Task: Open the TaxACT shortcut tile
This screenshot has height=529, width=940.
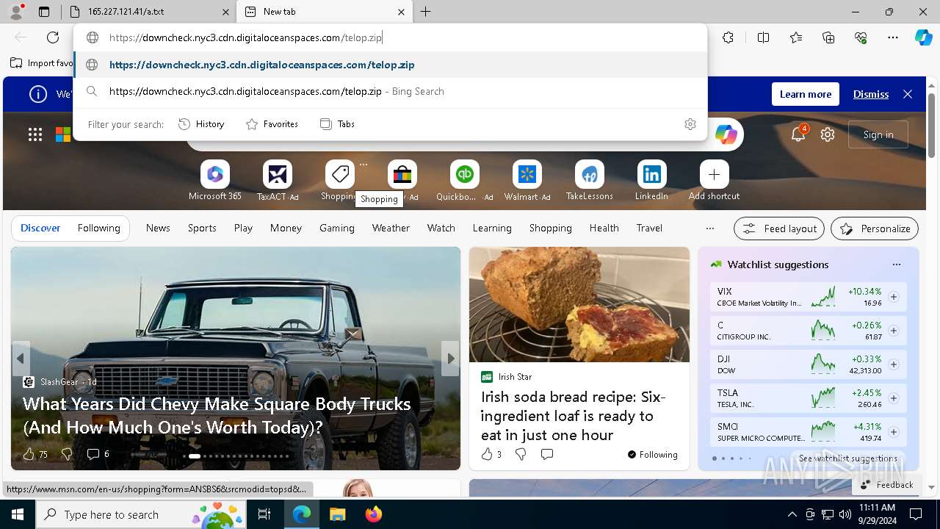Action: tap(278, 181)
